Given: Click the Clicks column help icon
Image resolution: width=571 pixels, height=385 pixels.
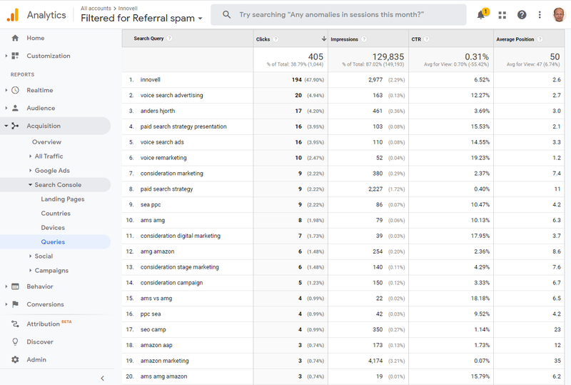Looking at the screenshot, I should pyautogui.click(x=276, y=39).
